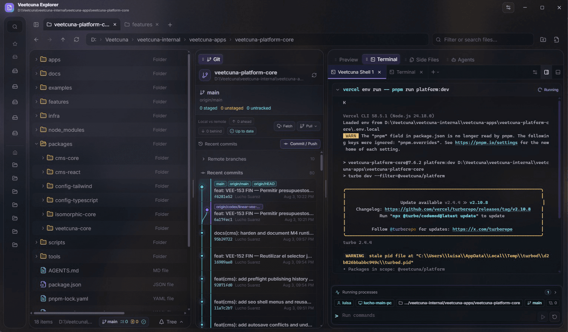Close the Veetcuna Shell 1 tab
Image resolution: width=568 pixels, height=332 pixels.
[379, 72]
